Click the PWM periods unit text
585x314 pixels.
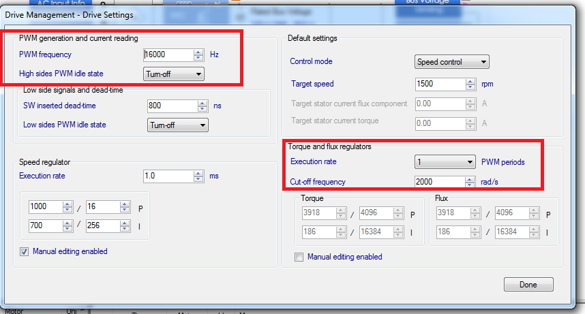503,162
